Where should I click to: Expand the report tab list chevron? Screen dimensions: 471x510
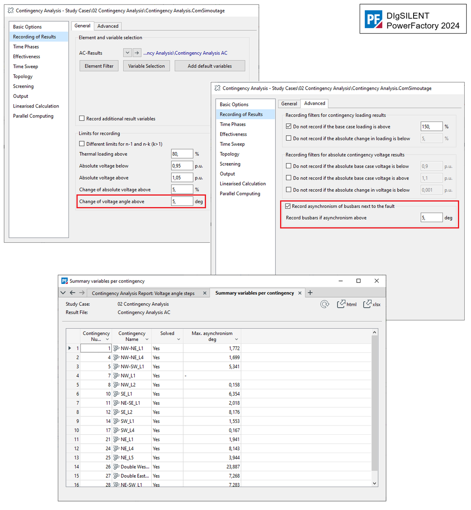(x=63, y=293)
